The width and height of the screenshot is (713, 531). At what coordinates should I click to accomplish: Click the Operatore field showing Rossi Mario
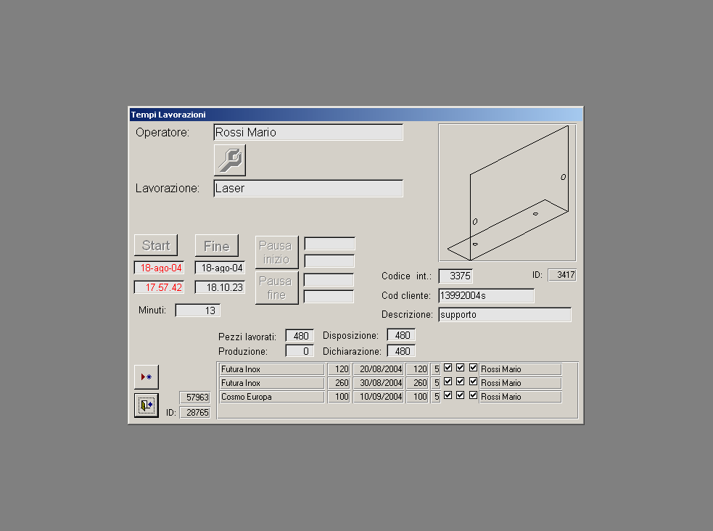click(308, 132)
